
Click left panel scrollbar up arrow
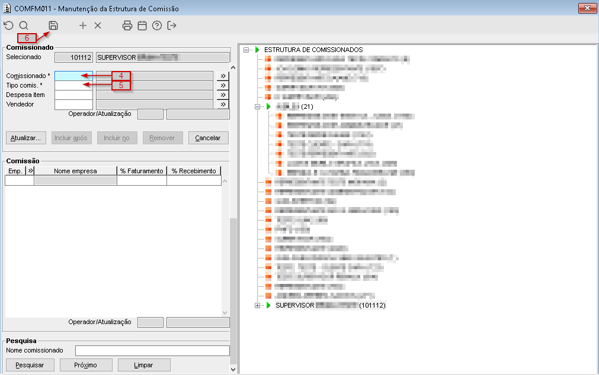coord(233,67)
